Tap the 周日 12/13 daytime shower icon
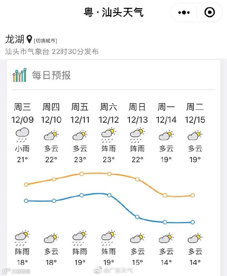The image size is (227, 276). coord(137,135)
